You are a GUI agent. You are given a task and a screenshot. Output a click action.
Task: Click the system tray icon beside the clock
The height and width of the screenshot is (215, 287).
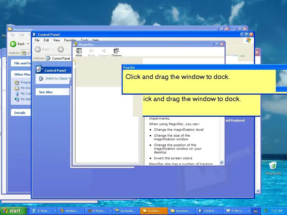point(266,211)
